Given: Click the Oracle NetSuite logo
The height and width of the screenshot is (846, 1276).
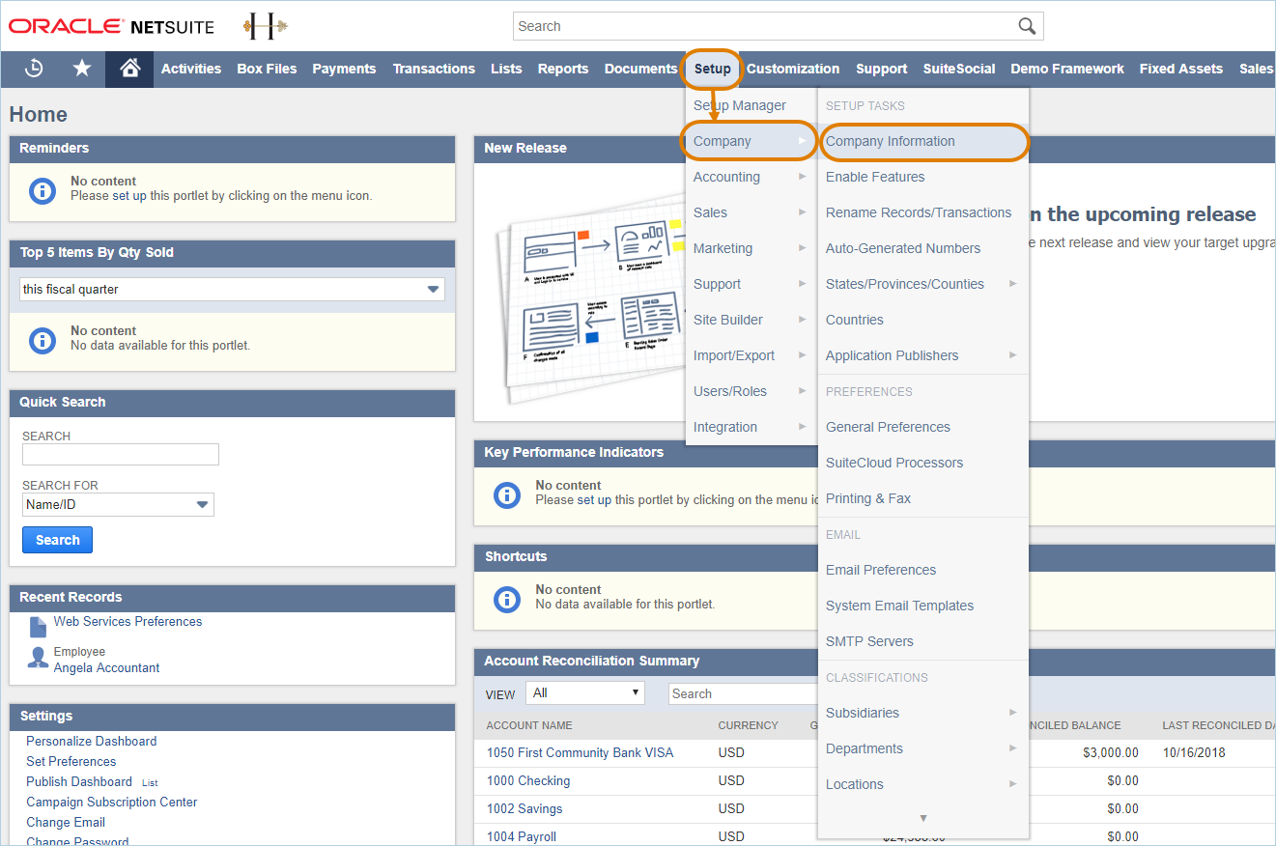Looking at the screenshot, I should click(112, 26).
